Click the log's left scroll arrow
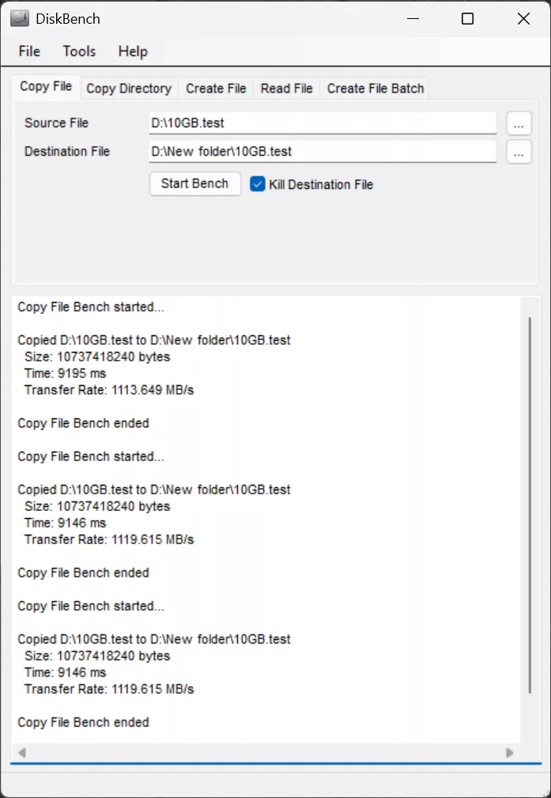This screenshot has height=798, width=551. coord(22,753)
